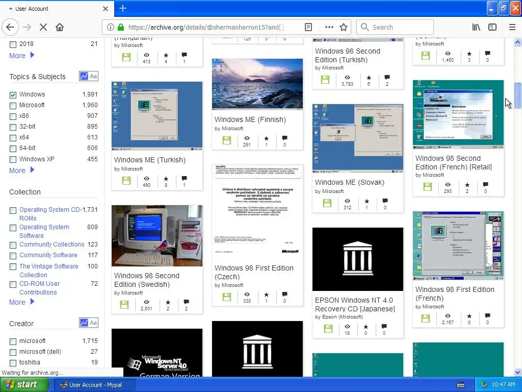This screenshot has width=522, height=392.
Task: Show site information icon in address bar
Action: click(110, 28)
